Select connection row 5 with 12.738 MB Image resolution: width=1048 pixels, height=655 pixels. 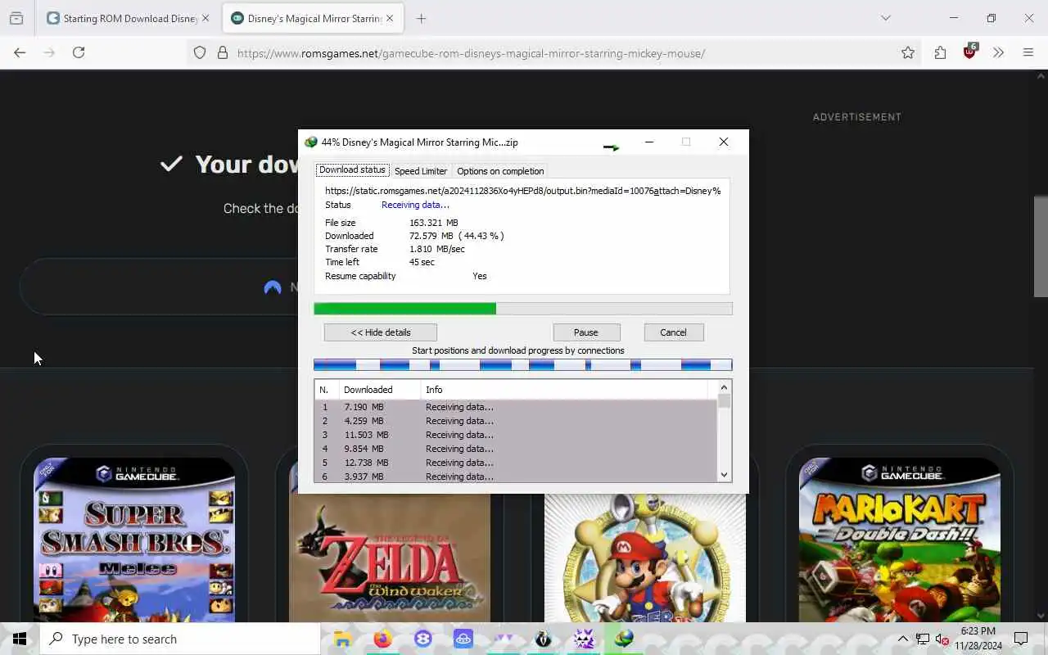[516, 463]
